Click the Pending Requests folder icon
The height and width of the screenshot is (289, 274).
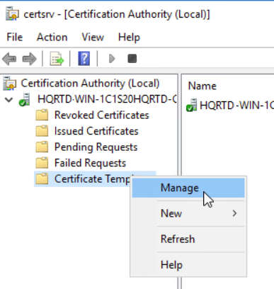point(42,147)
